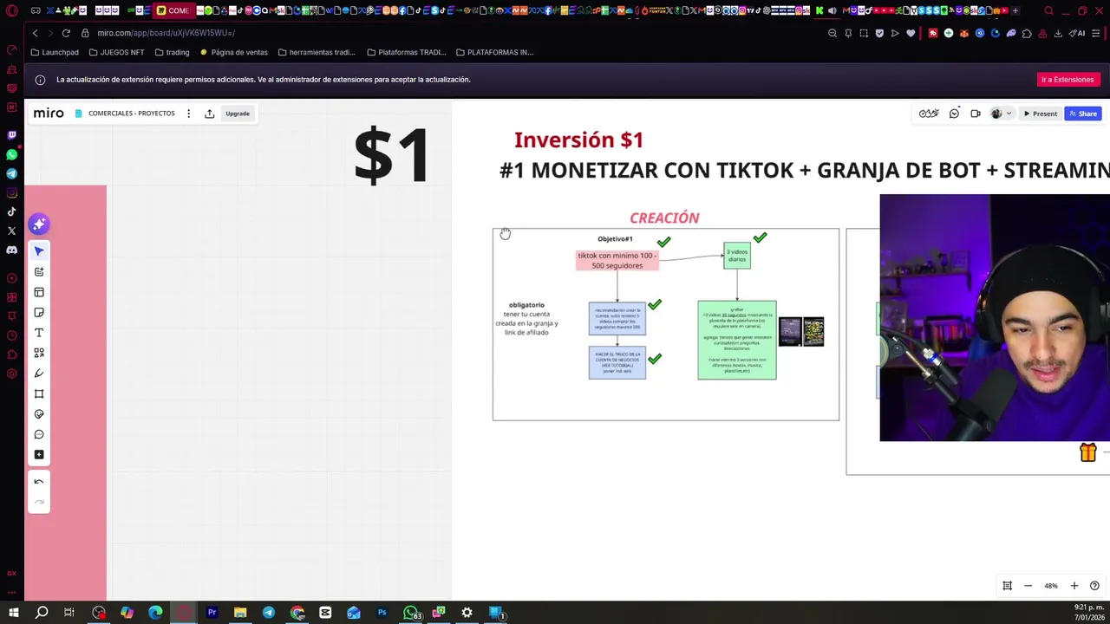The width and height of the screenshot is (1110, 624).
Task: Open Telegram in browser sidebar
Action: [x=11, y=173]
